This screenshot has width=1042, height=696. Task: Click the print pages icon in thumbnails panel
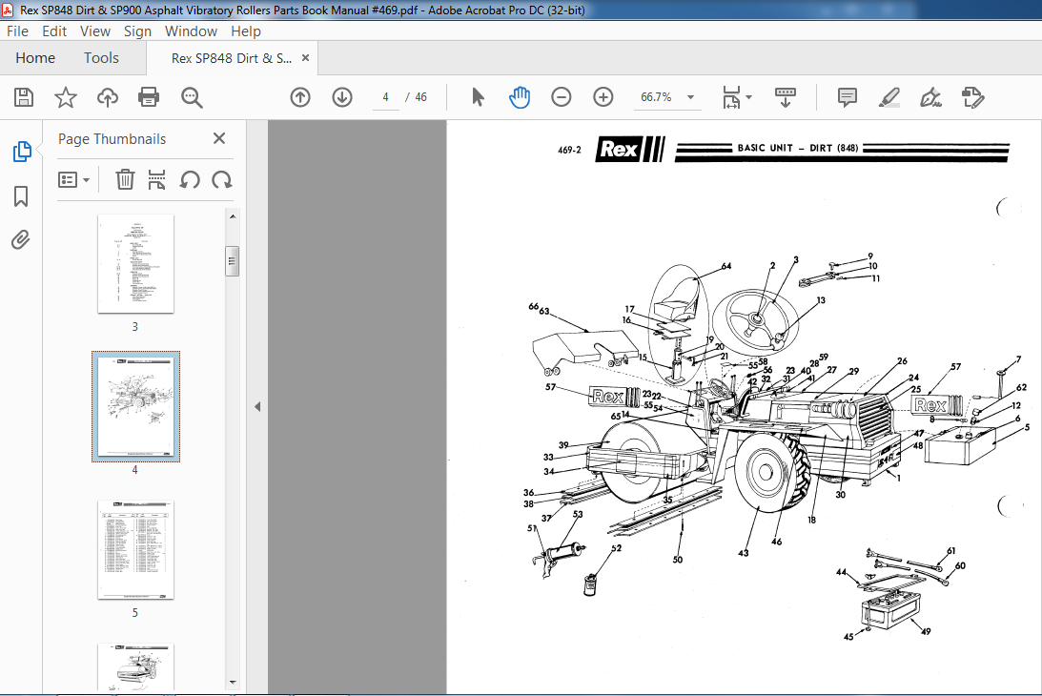point(157,179)
